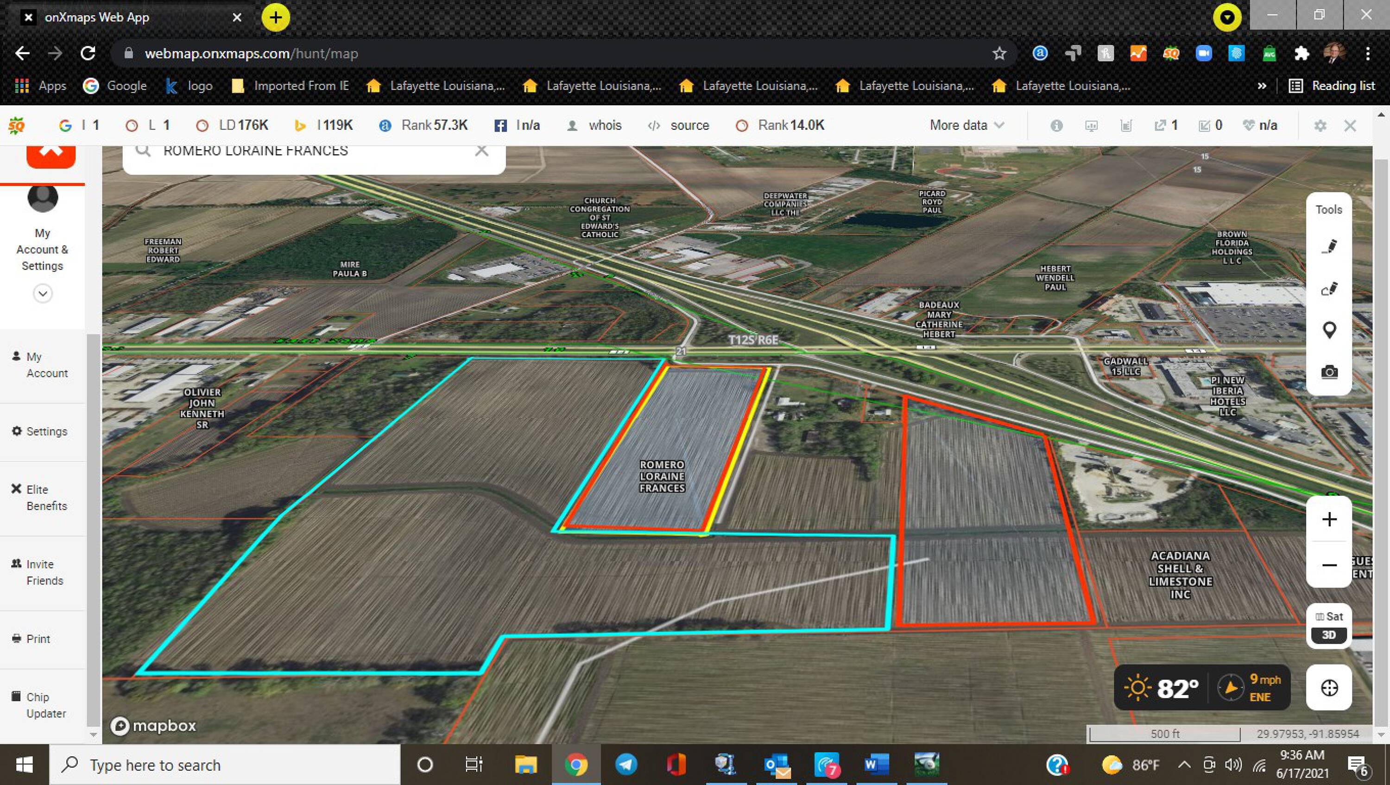Click the whois link in SEO bar
1390x785 pixels.
(604, 125)
